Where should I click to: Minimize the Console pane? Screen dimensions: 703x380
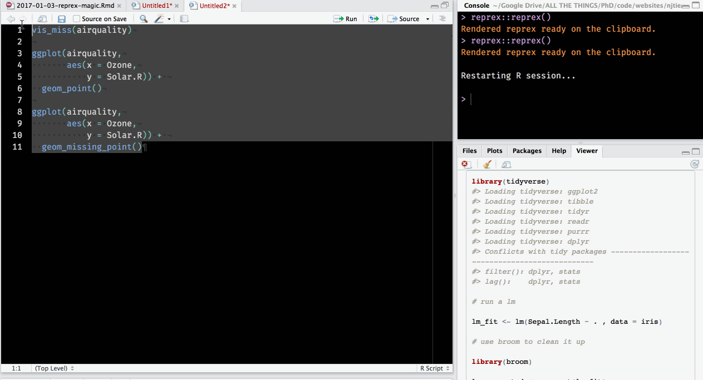click(686, 6)
